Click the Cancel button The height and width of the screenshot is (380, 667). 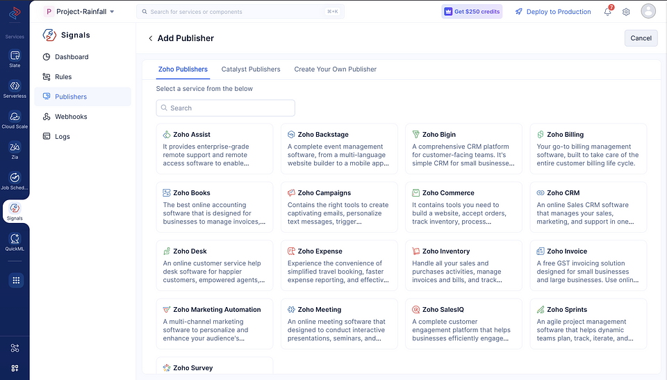pyautogui.click(x=641, y=38)
